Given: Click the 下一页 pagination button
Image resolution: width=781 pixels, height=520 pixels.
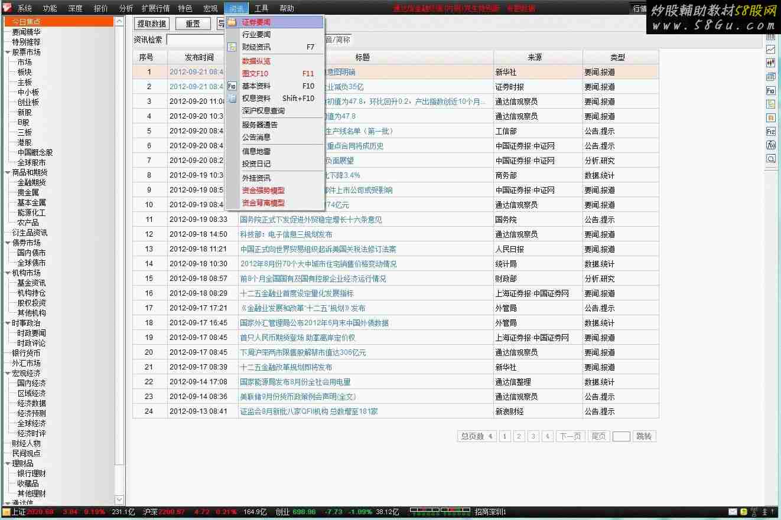Looking at the screenshot, I should click(x=570, y=436).
